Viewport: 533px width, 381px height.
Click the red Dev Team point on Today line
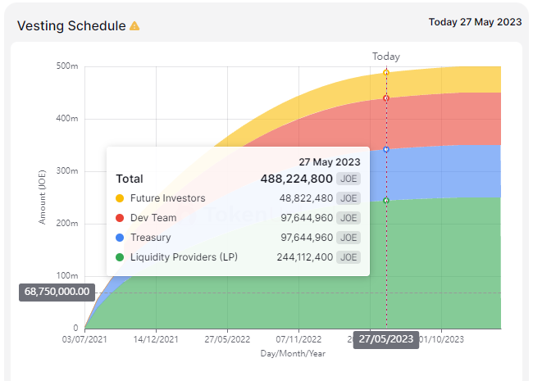(x=386, y=98)
